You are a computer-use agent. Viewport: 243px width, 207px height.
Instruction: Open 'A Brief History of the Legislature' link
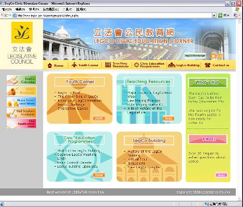[x=145, y=110]
